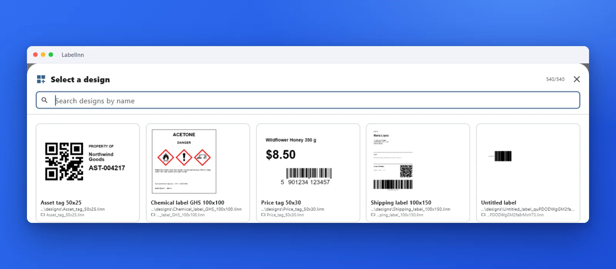The width and height of the screenshot is (616, 269).
Task: Click the Untitled_label_quPDODWgGM2fa... path text
Action: click(x=527, y=209)
